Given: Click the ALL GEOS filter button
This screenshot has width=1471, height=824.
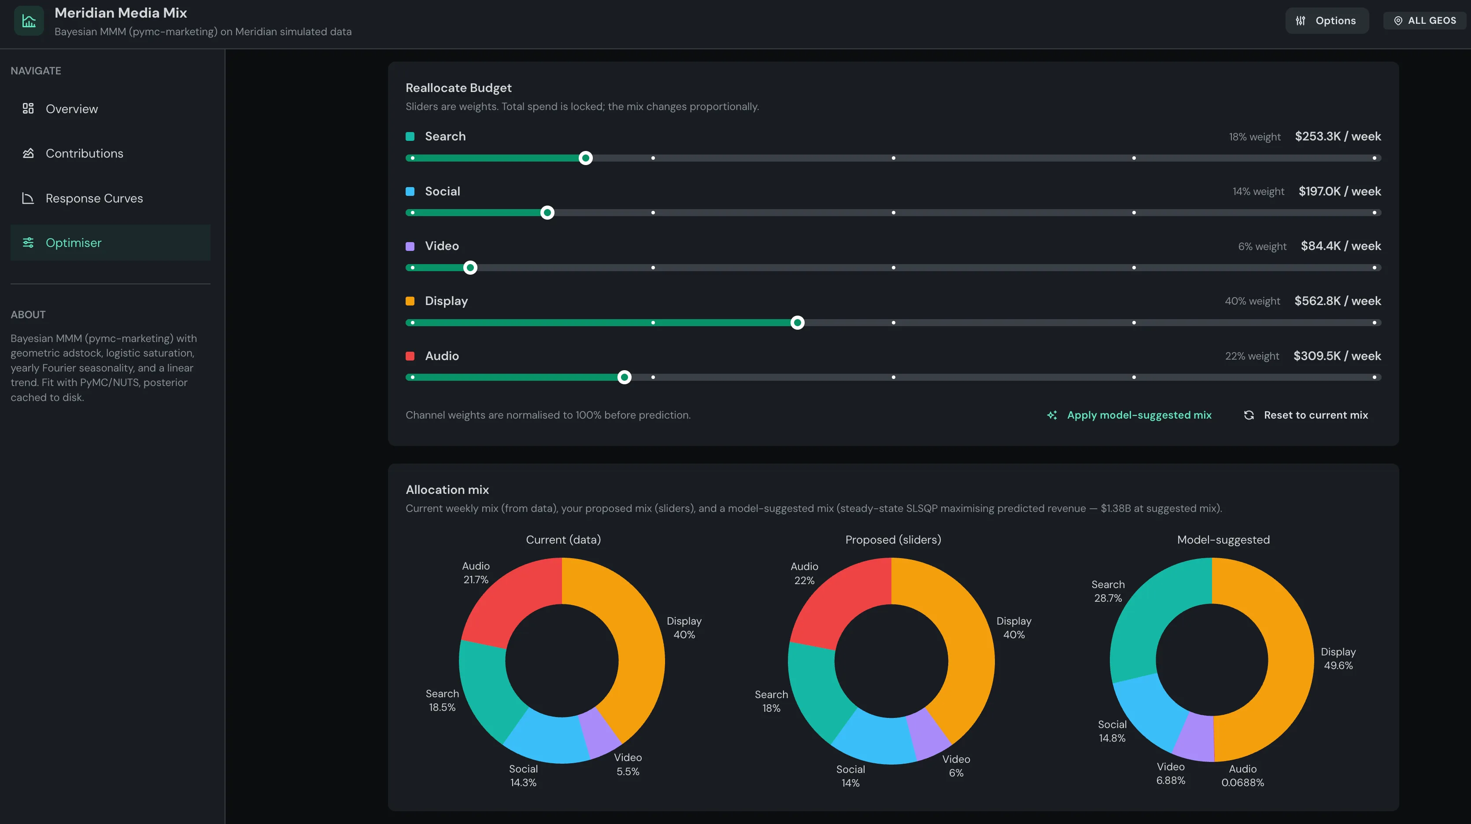Looking at the screenshot, I should 1424,21.
